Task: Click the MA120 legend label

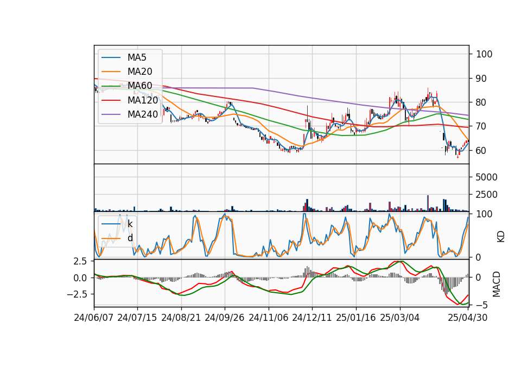Action: click(143, 100)
